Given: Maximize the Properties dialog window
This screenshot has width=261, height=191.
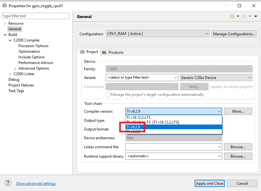Looking at the screenshot, I should [x=239, y=6].
